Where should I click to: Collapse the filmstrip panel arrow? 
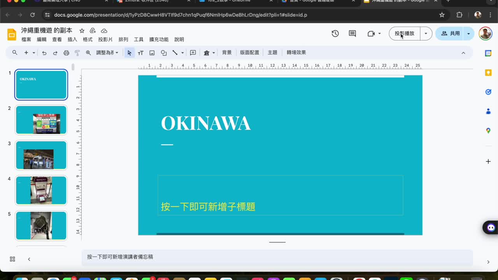point(29,259)
